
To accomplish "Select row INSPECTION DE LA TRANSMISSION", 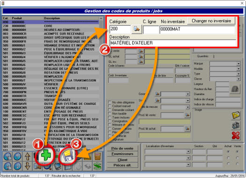I will tap(51, 81).
